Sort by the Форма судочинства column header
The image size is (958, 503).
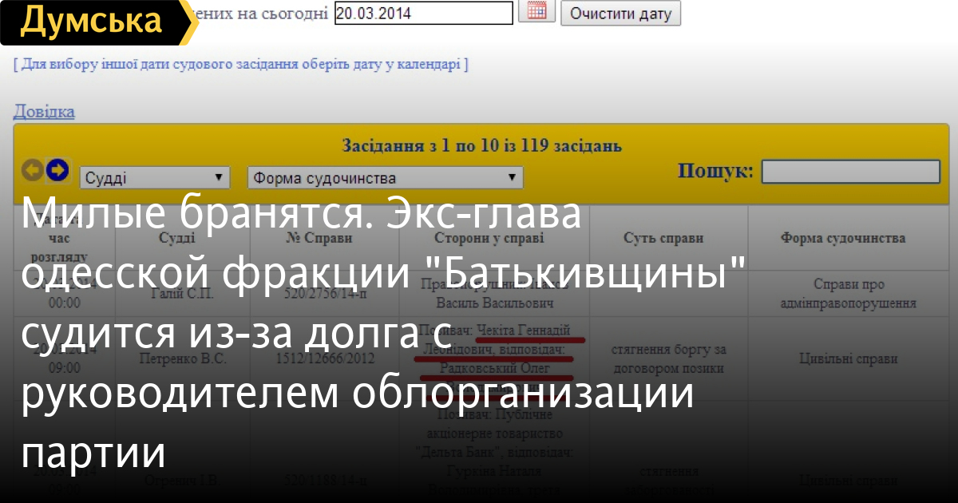point(843,238)
